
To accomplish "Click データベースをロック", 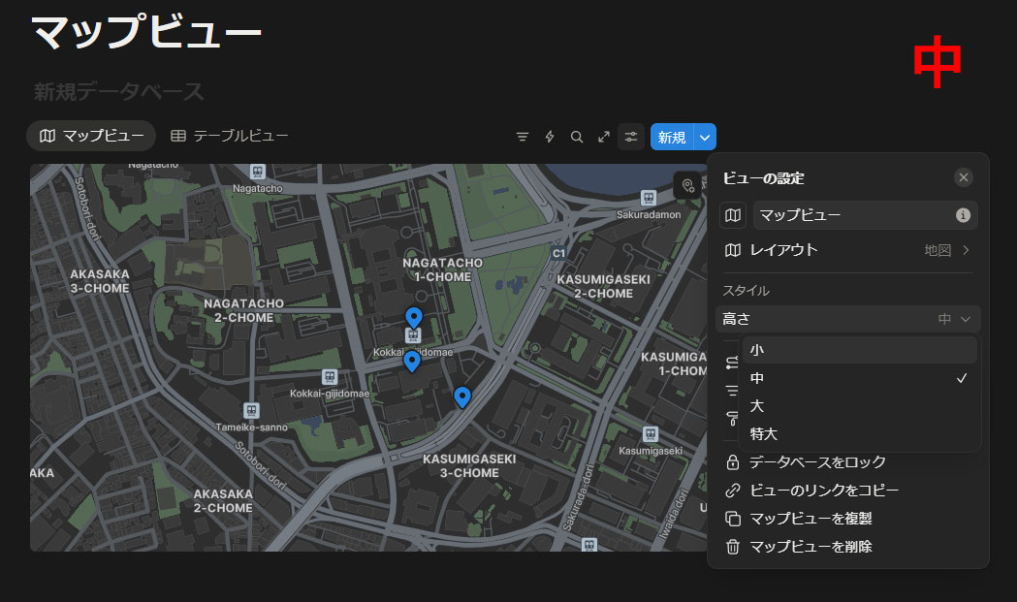I will [817, 462].
